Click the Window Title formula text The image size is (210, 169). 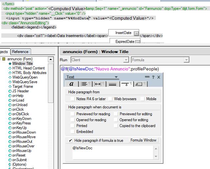pyautogui.click(x=110, y=69)
